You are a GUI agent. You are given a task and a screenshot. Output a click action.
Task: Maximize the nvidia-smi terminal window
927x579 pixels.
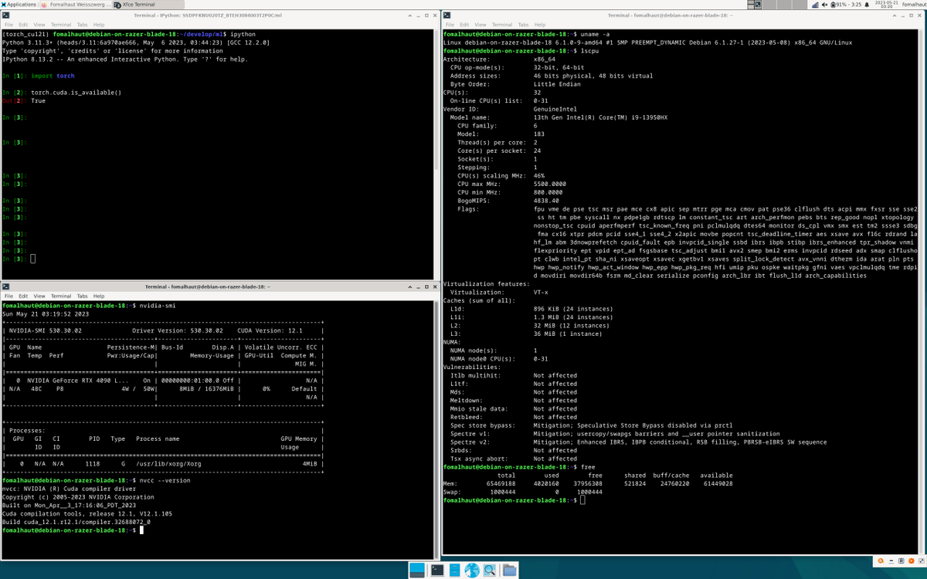426,287
